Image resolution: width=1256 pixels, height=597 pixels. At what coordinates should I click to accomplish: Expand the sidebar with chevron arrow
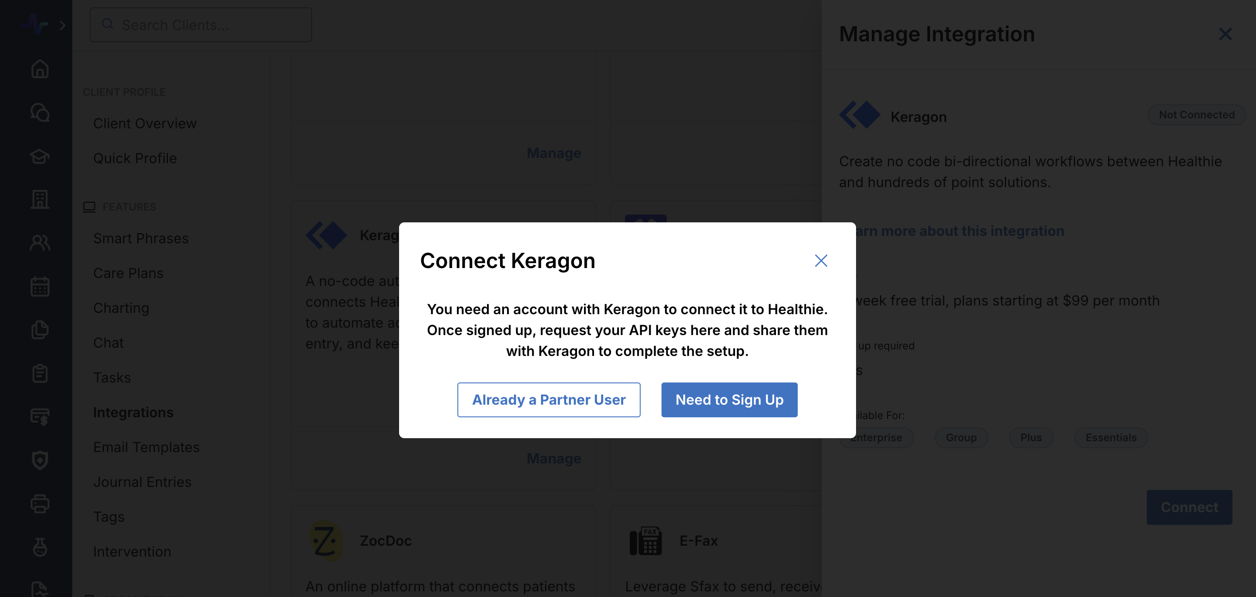(x=62, y=25)
